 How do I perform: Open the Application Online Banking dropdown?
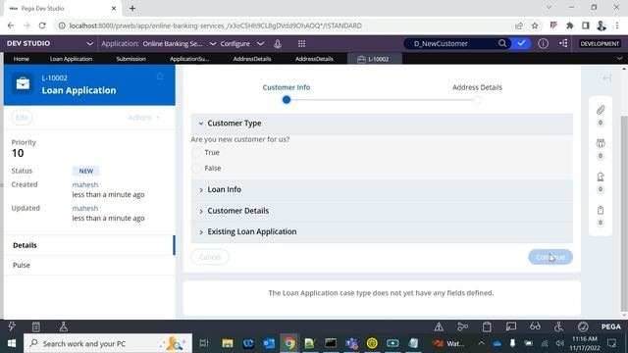pos(213,43)
